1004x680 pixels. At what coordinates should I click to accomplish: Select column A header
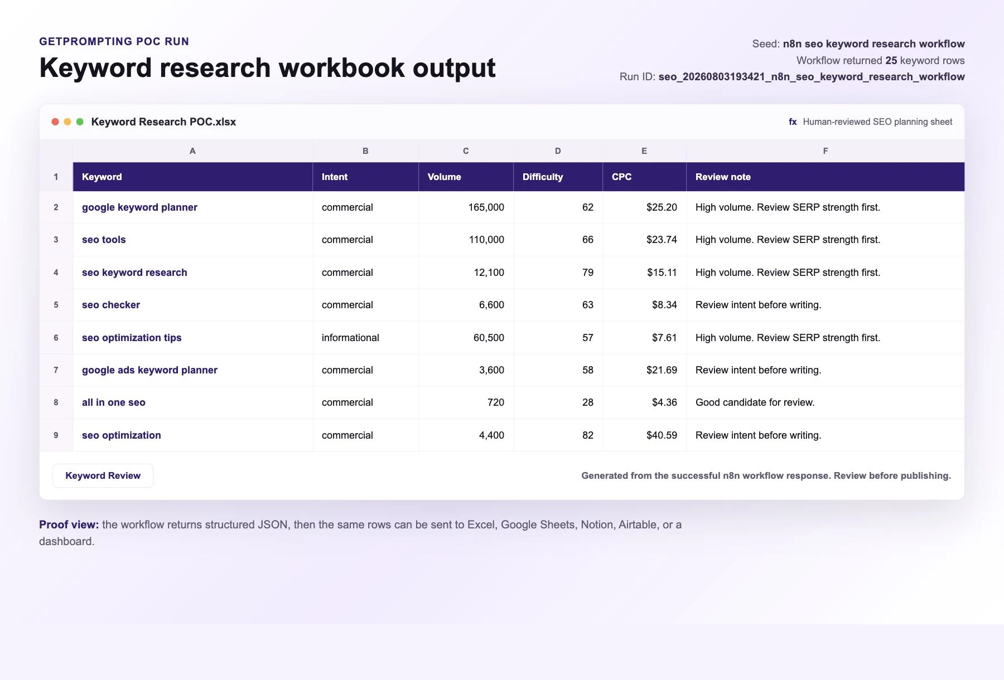click(x=192, y=150)
